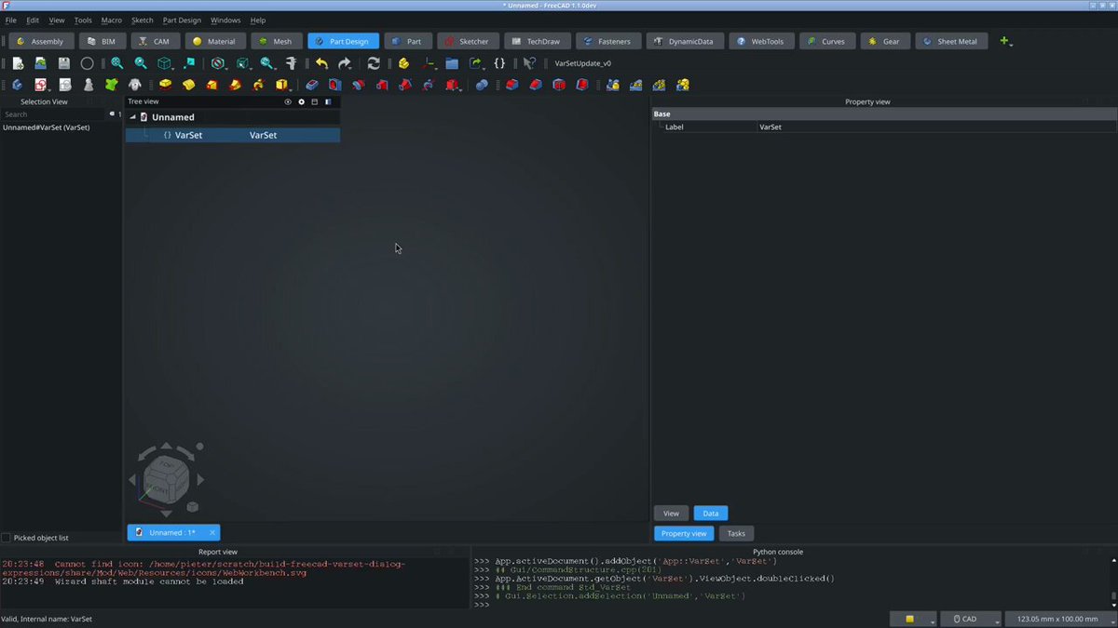The height and width of the screenshot is (628, 1118).
Task: Click the green Sub-shape binder icon
Action: (x=111, y=85)
